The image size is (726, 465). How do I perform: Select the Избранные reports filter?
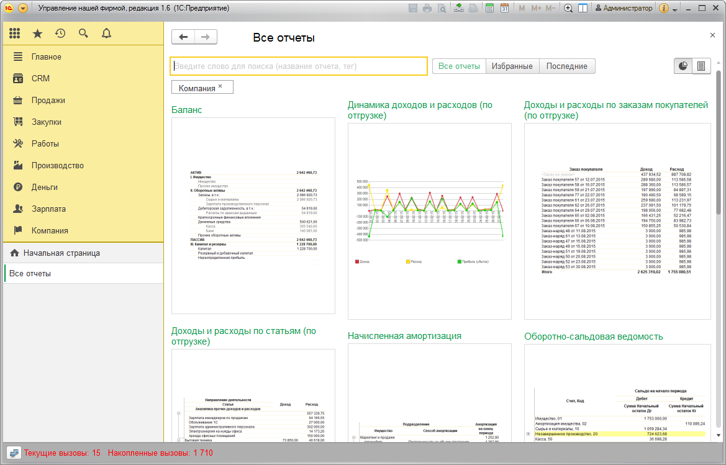coord(512,66)
